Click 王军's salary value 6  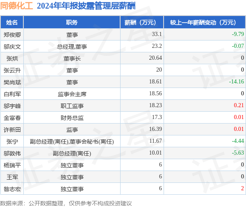(x=160, y=176)
